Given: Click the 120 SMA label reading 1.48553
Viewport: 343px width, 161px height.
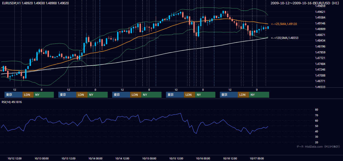Looking at the screenshot, I should [x=285, y=38].
